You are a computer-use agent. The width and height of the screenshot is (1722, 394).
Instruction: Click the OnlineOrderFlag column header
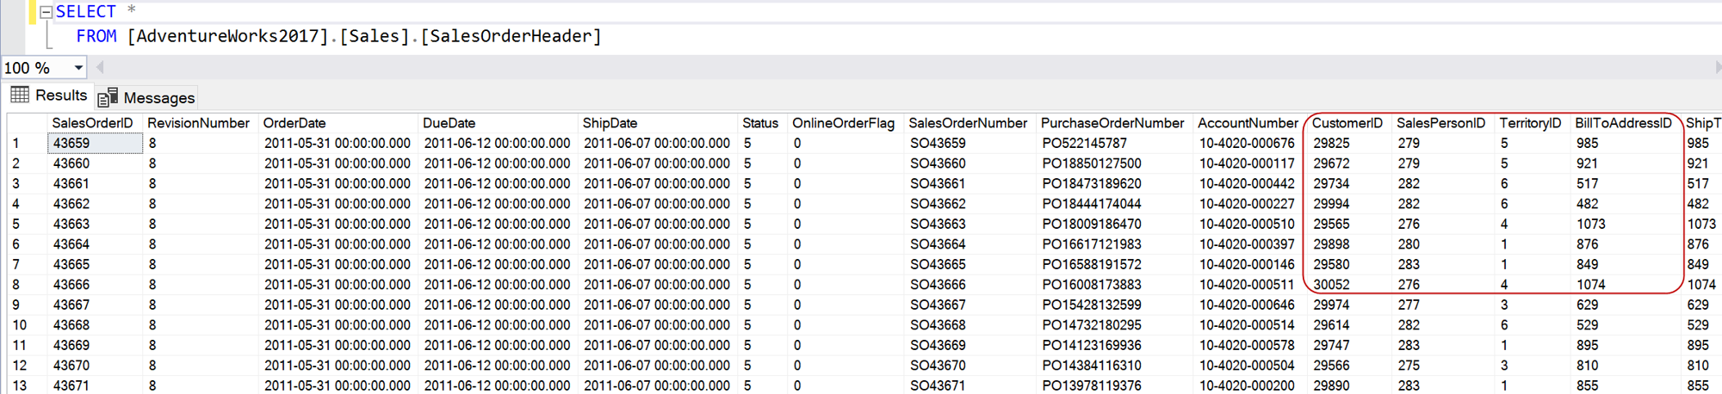pos(843,123)
